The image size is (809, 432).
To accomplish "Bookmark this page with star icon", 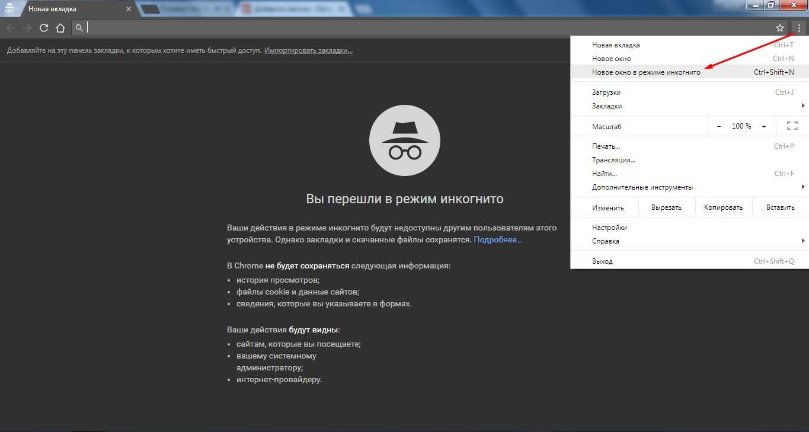I will 780,28.
